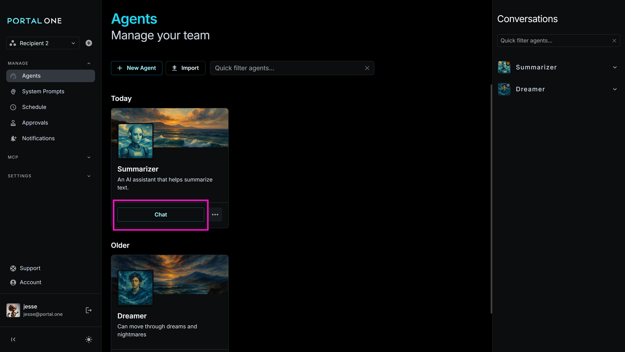Expand Summarizer conversations list
Viewport: 625px width, 352px height.
point(614,67)
